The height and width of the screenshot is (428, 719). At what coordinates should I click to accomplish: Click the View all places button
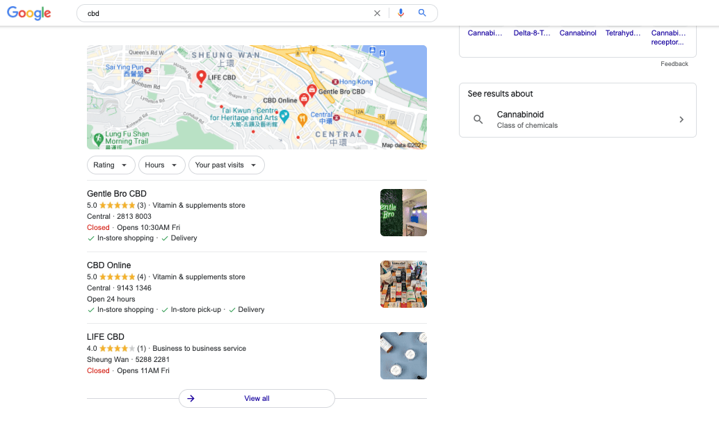point(257,399)
